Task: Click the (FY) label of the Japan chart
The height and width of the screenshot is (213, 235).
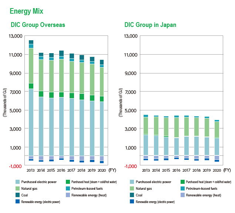Action: click(227, 170)
